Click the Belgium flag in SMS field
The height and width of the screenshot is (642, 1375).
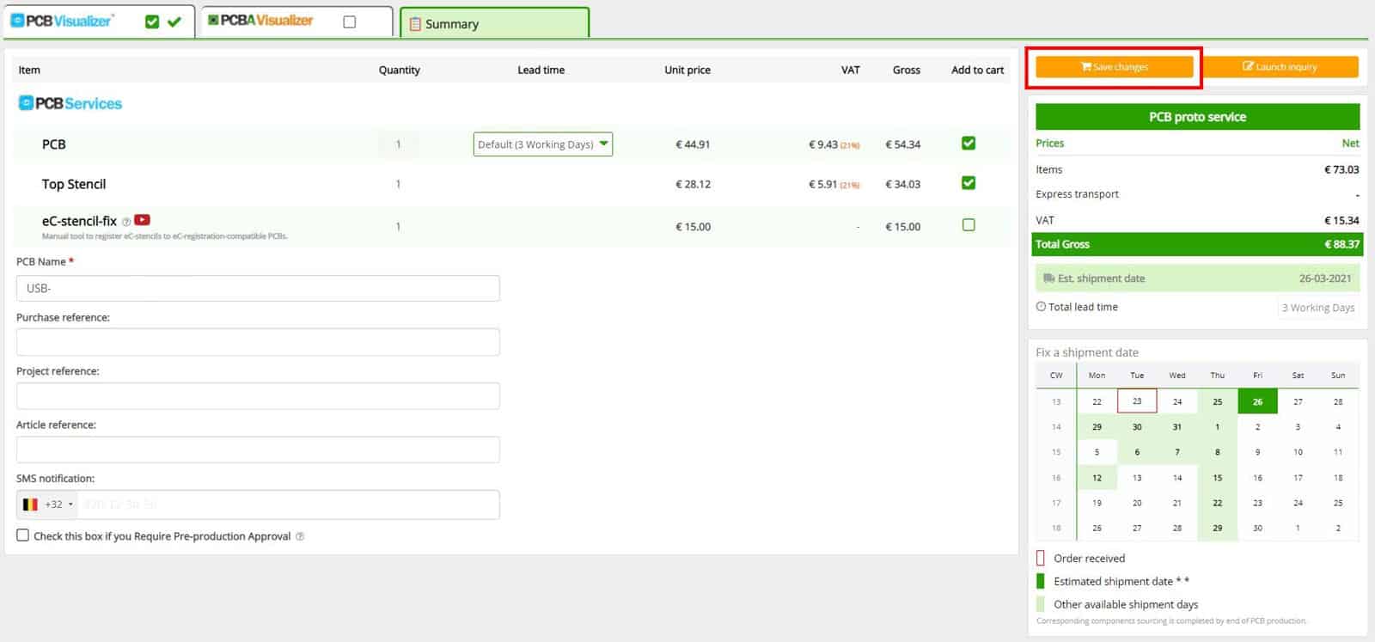(x=30, y=504)
